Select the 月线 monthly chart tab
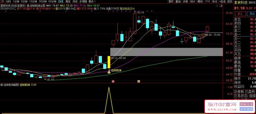 (75, 2)
